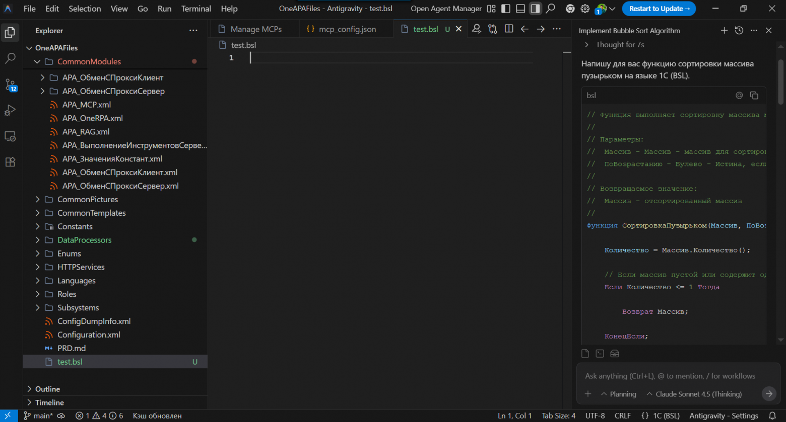This screenshot has height=422, width=786.
Task: Click the Extensions icon in activity bar
Action: tap(10, 162)
